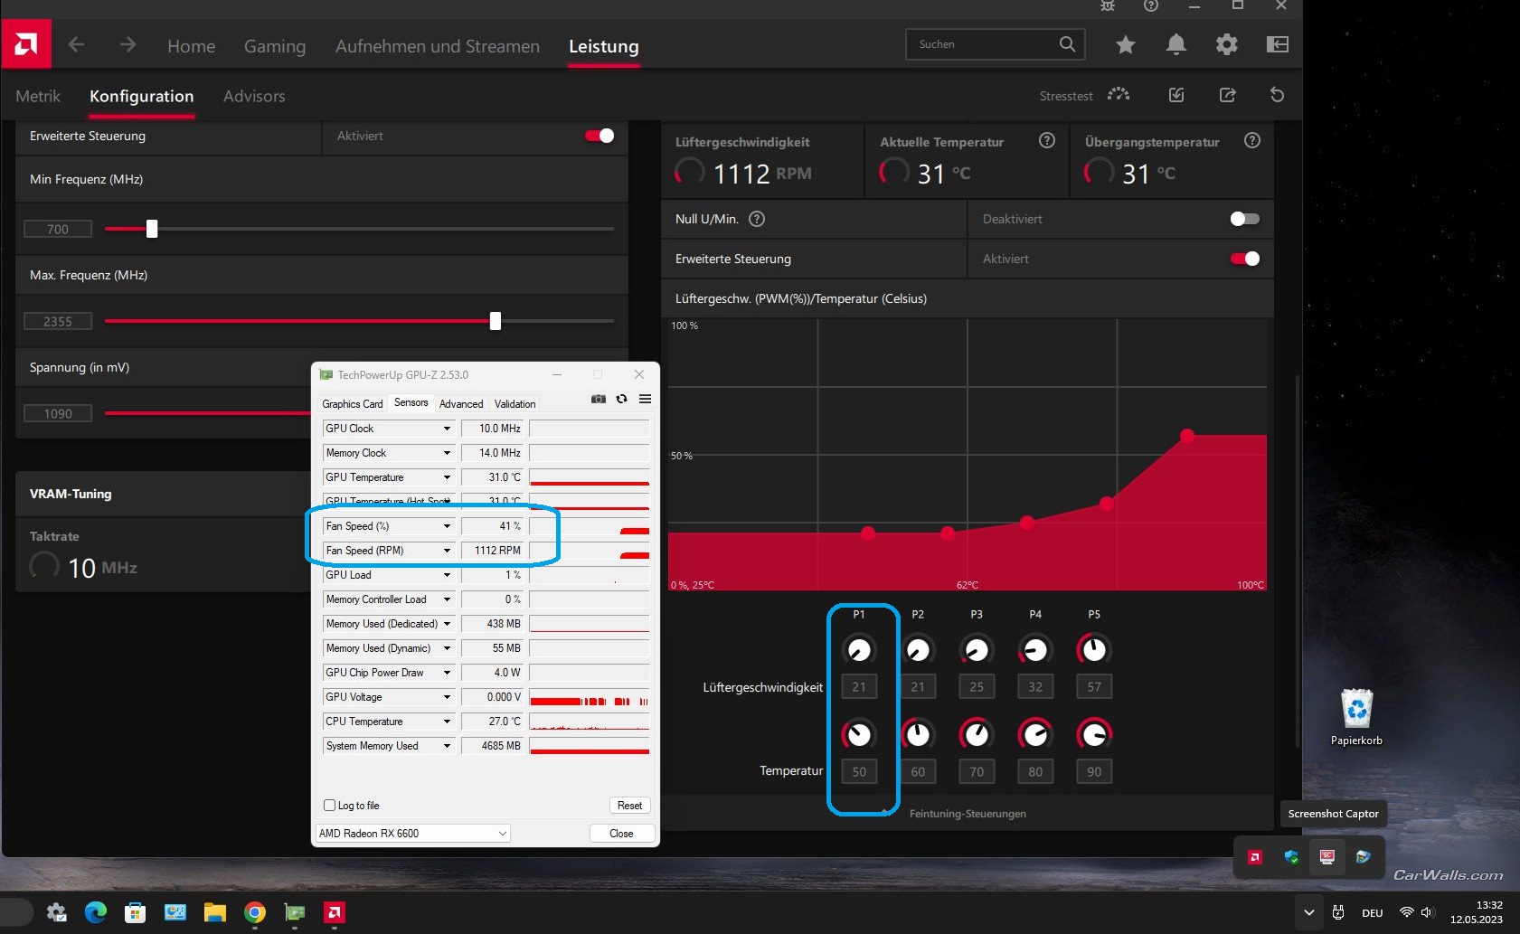Expand GPU Load sensor dropdown
The height and width of the screenshot is (934, 1520).
pyautogui.click(x=447, y=575)
